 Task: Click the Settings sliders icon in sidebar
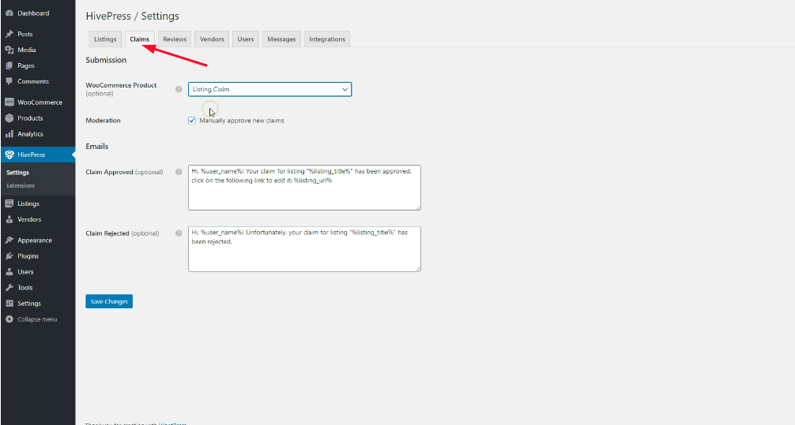(x=9, y=304)
